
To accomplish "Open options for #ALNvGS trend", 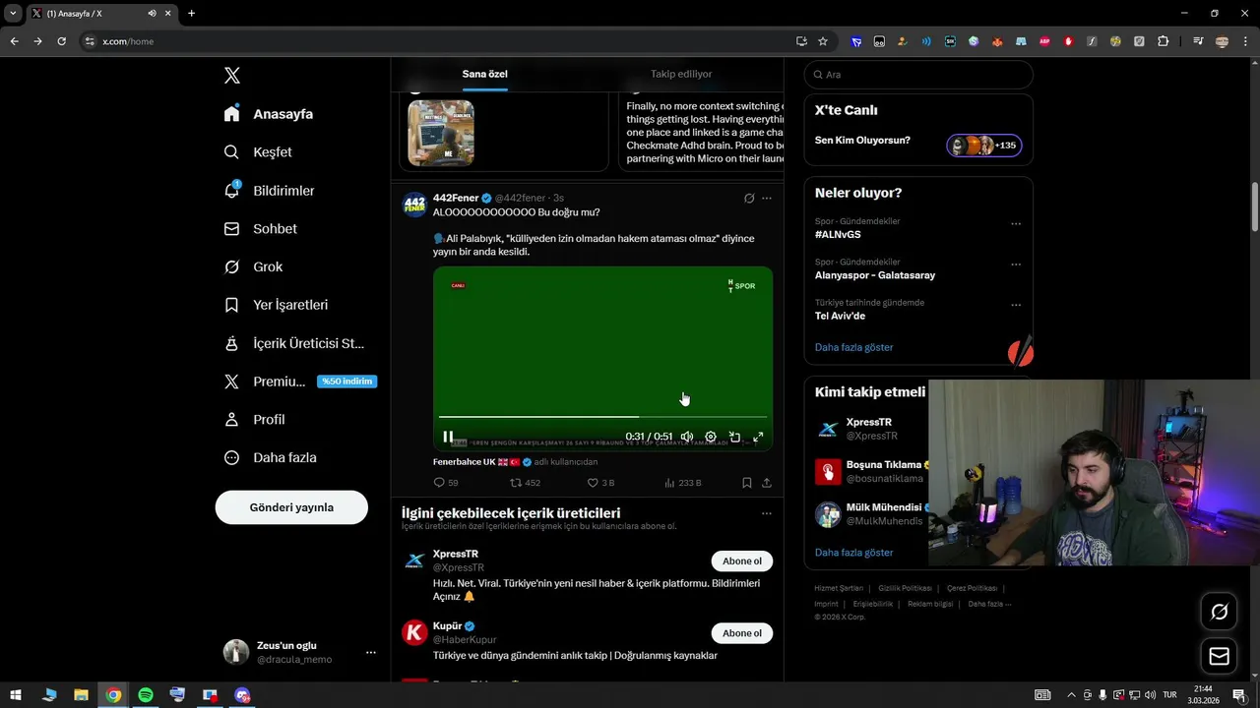I will (x=1016, y=223).
